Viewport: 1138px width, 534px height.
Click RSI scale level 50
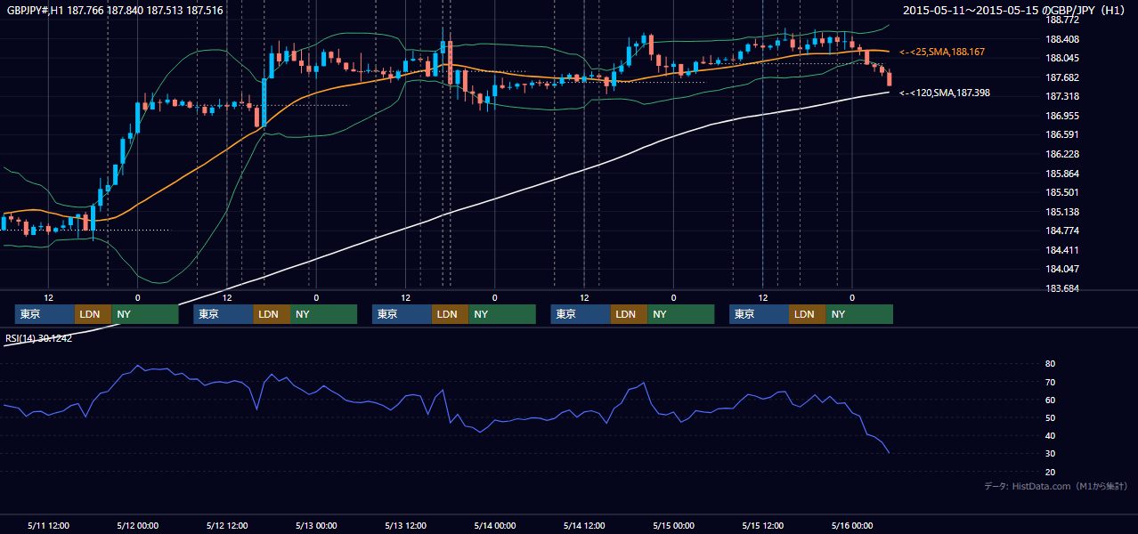1050,417
